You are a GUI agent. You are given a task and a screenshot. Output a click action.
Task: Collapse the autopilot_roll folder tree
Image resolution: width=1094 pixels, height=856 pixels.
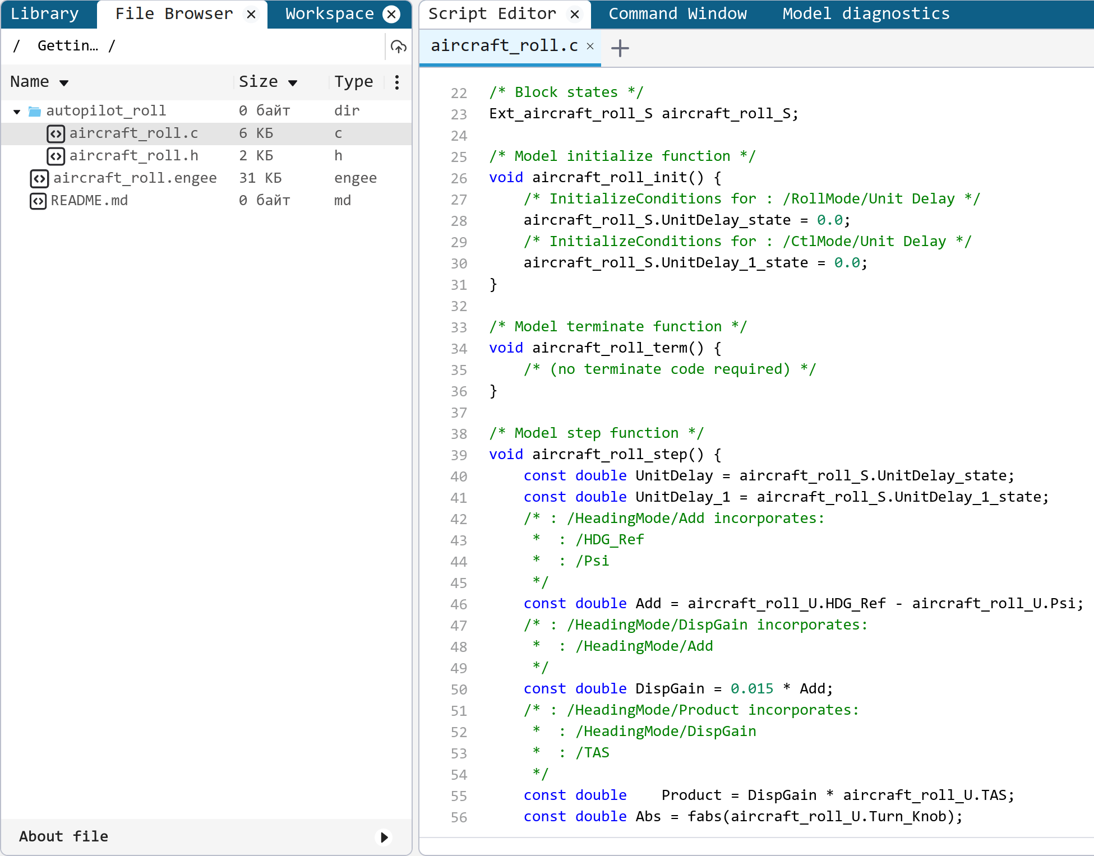point(16,110)
